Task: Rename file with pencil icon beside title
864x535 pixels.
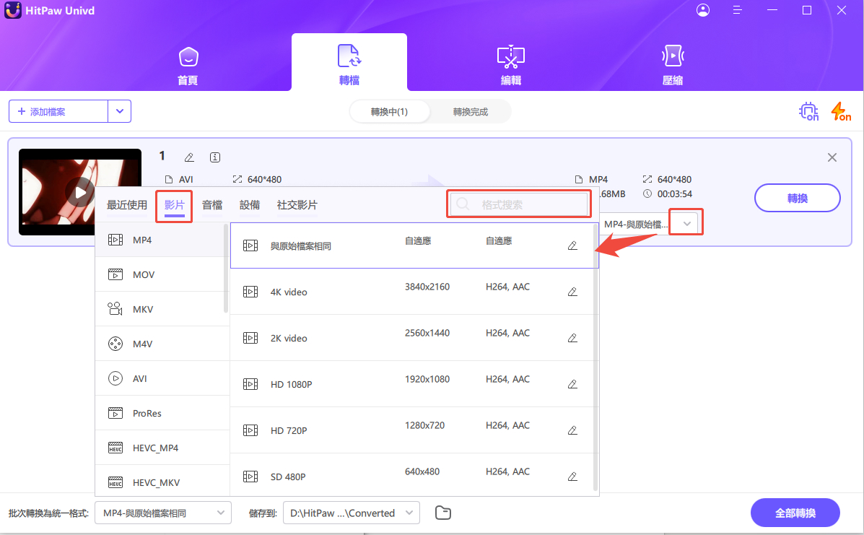Action: (189, 157)
